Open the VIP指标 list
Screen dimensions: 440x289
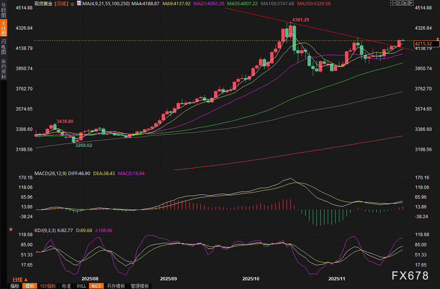click(48, 286)
